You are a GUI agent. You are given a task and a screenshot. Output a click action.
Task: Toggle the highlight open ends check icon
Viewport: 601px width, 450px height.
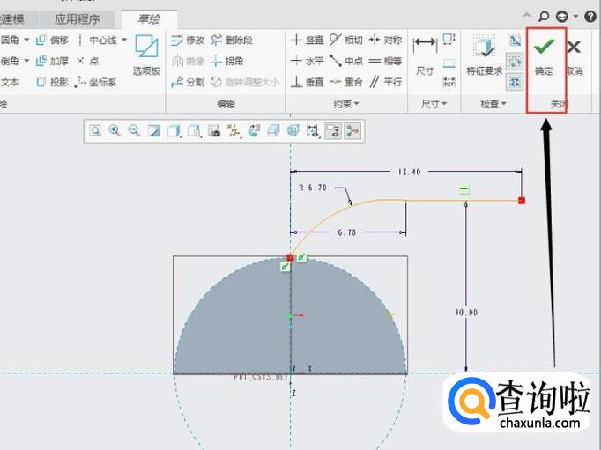(x=515, y=62)
